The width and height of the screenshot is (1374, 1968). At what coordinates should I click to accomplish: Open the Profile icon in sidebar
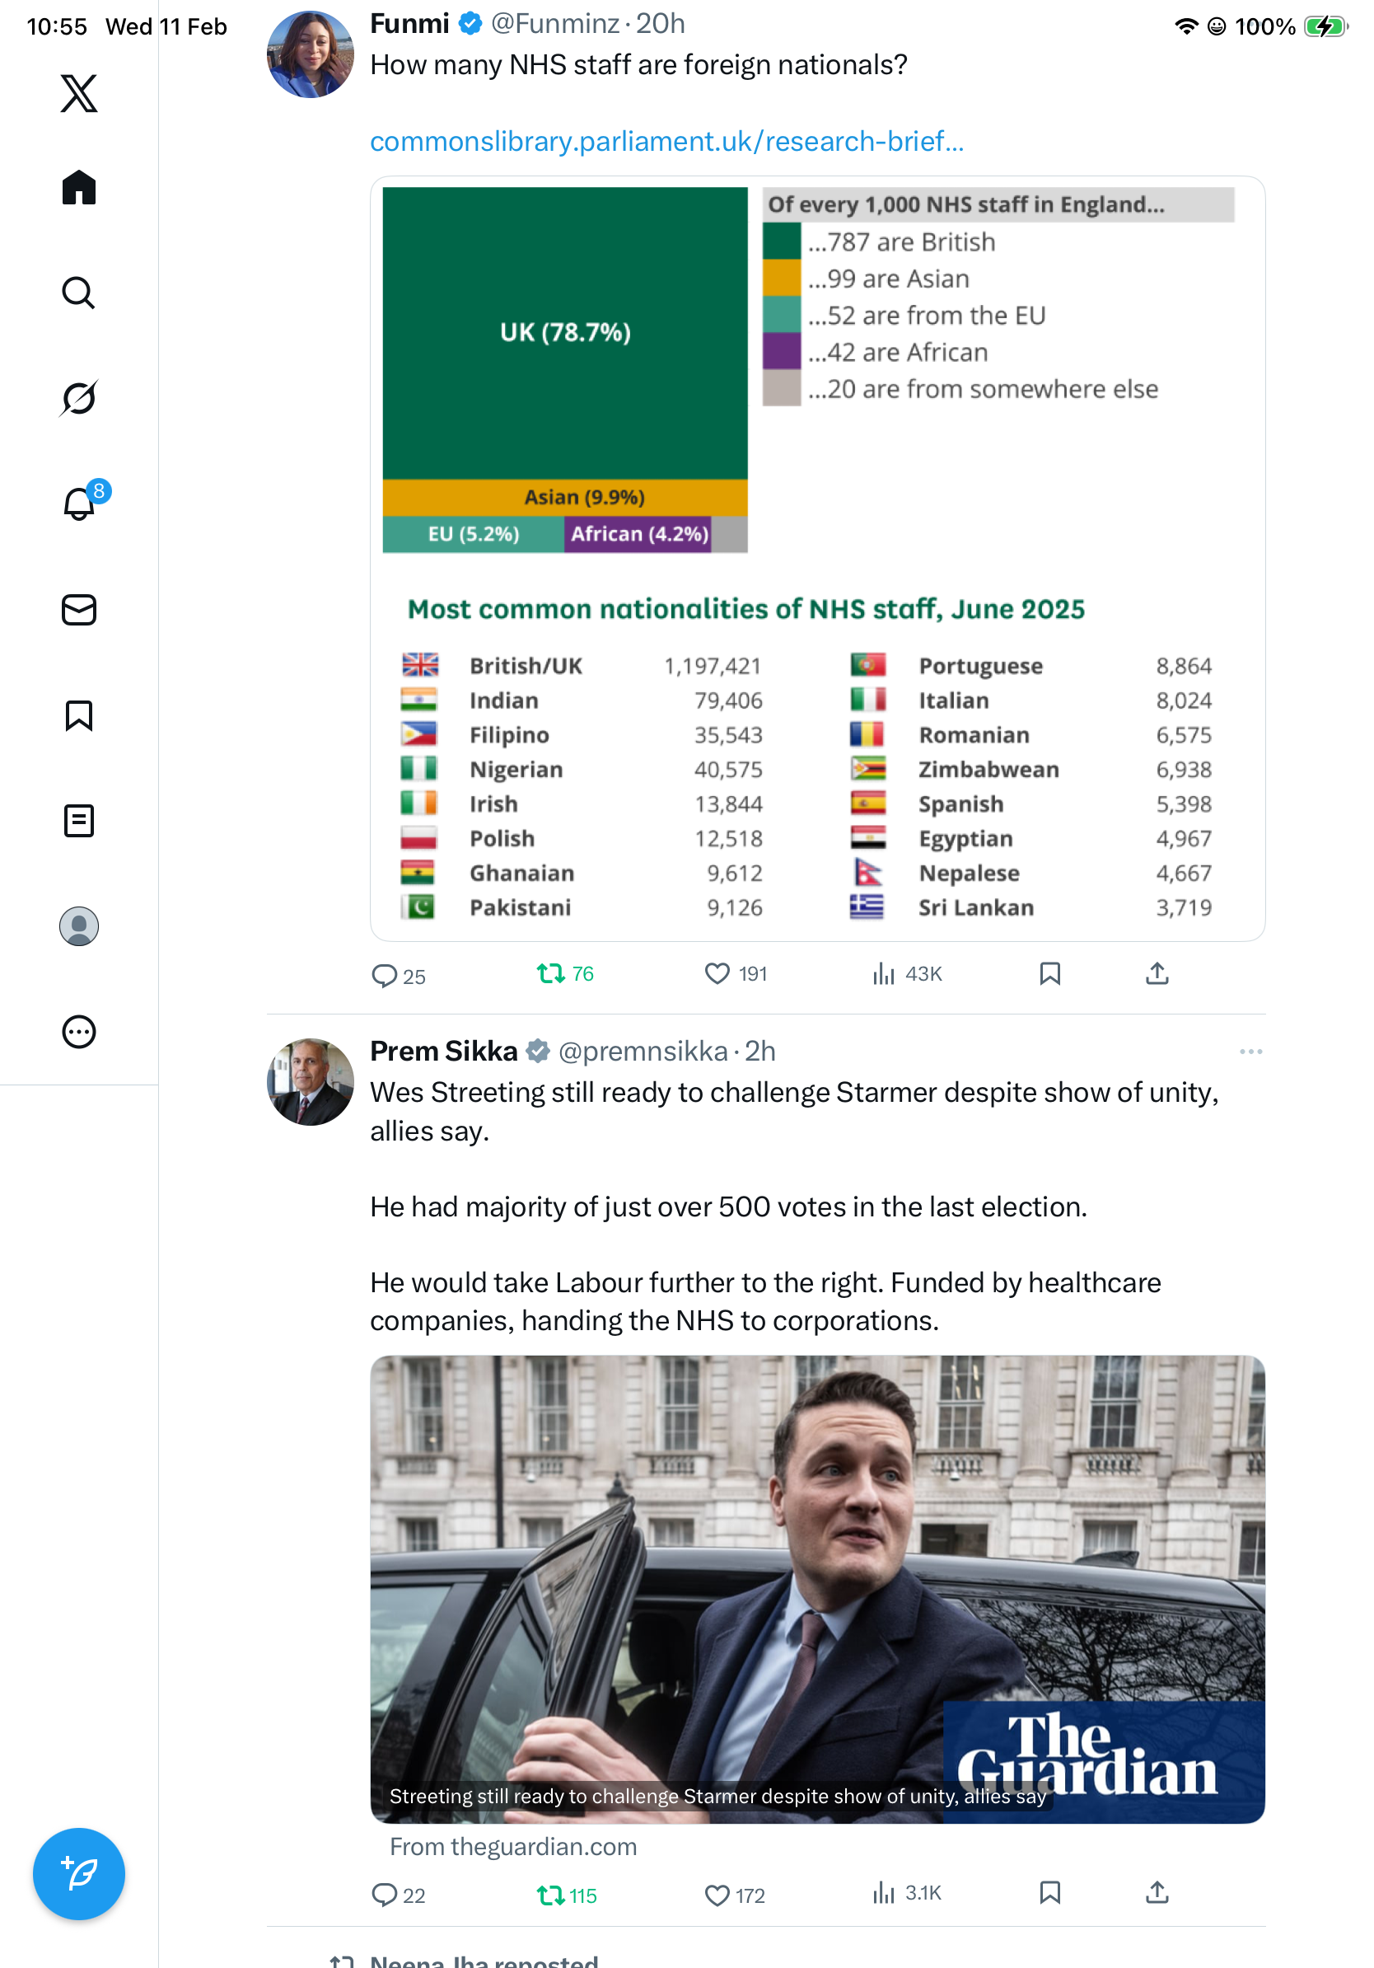coord(79,926)
